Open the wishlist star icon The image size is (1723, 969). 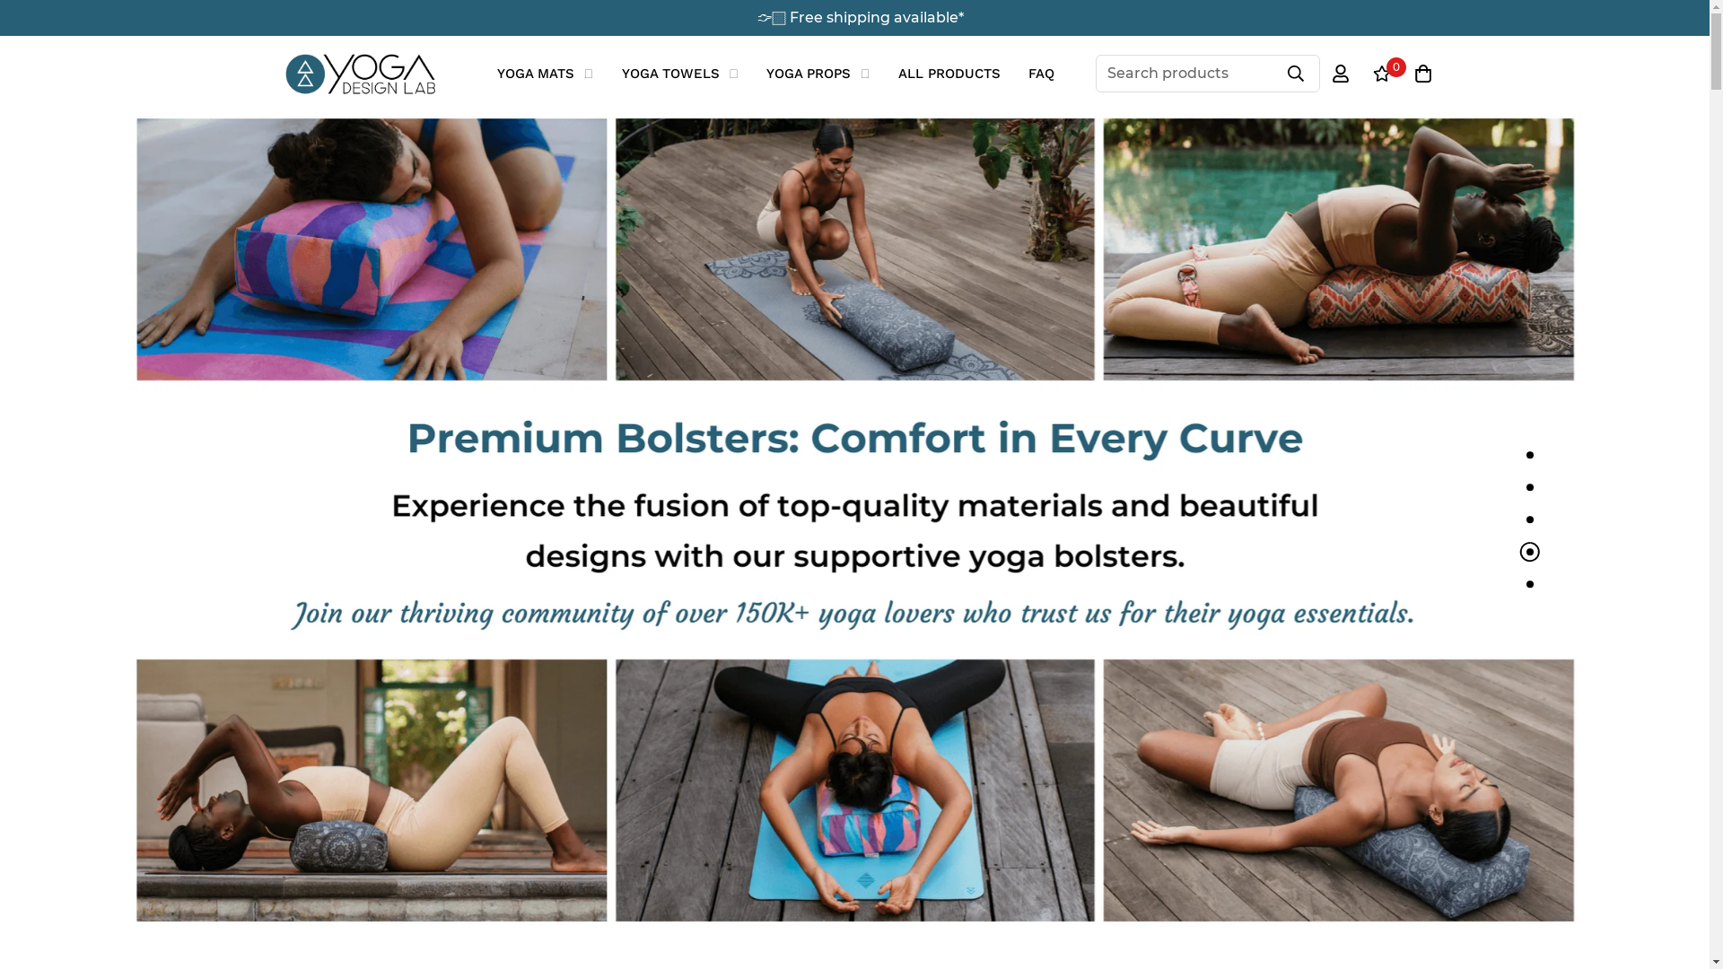click(1381, 75)
